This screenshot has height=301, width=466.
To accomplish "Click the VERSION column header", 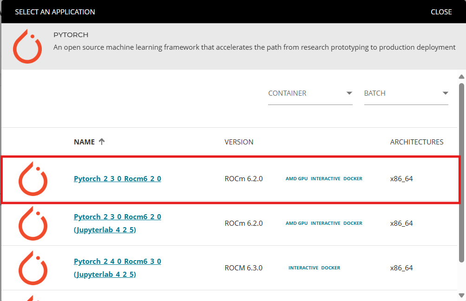I will point(239,142).
